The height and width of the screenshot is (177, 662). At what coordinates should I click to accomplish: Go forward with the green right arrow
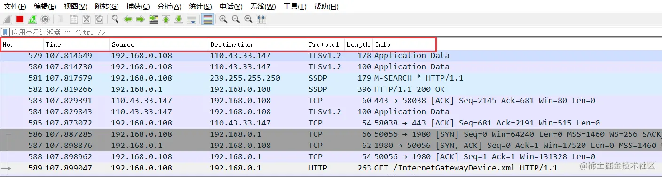(x=140, y=19)
